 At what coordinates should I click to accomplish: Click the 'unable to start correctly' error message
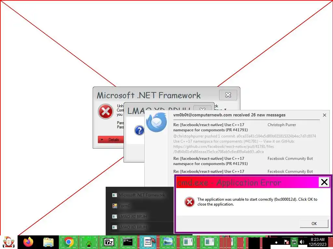[257, 202]
